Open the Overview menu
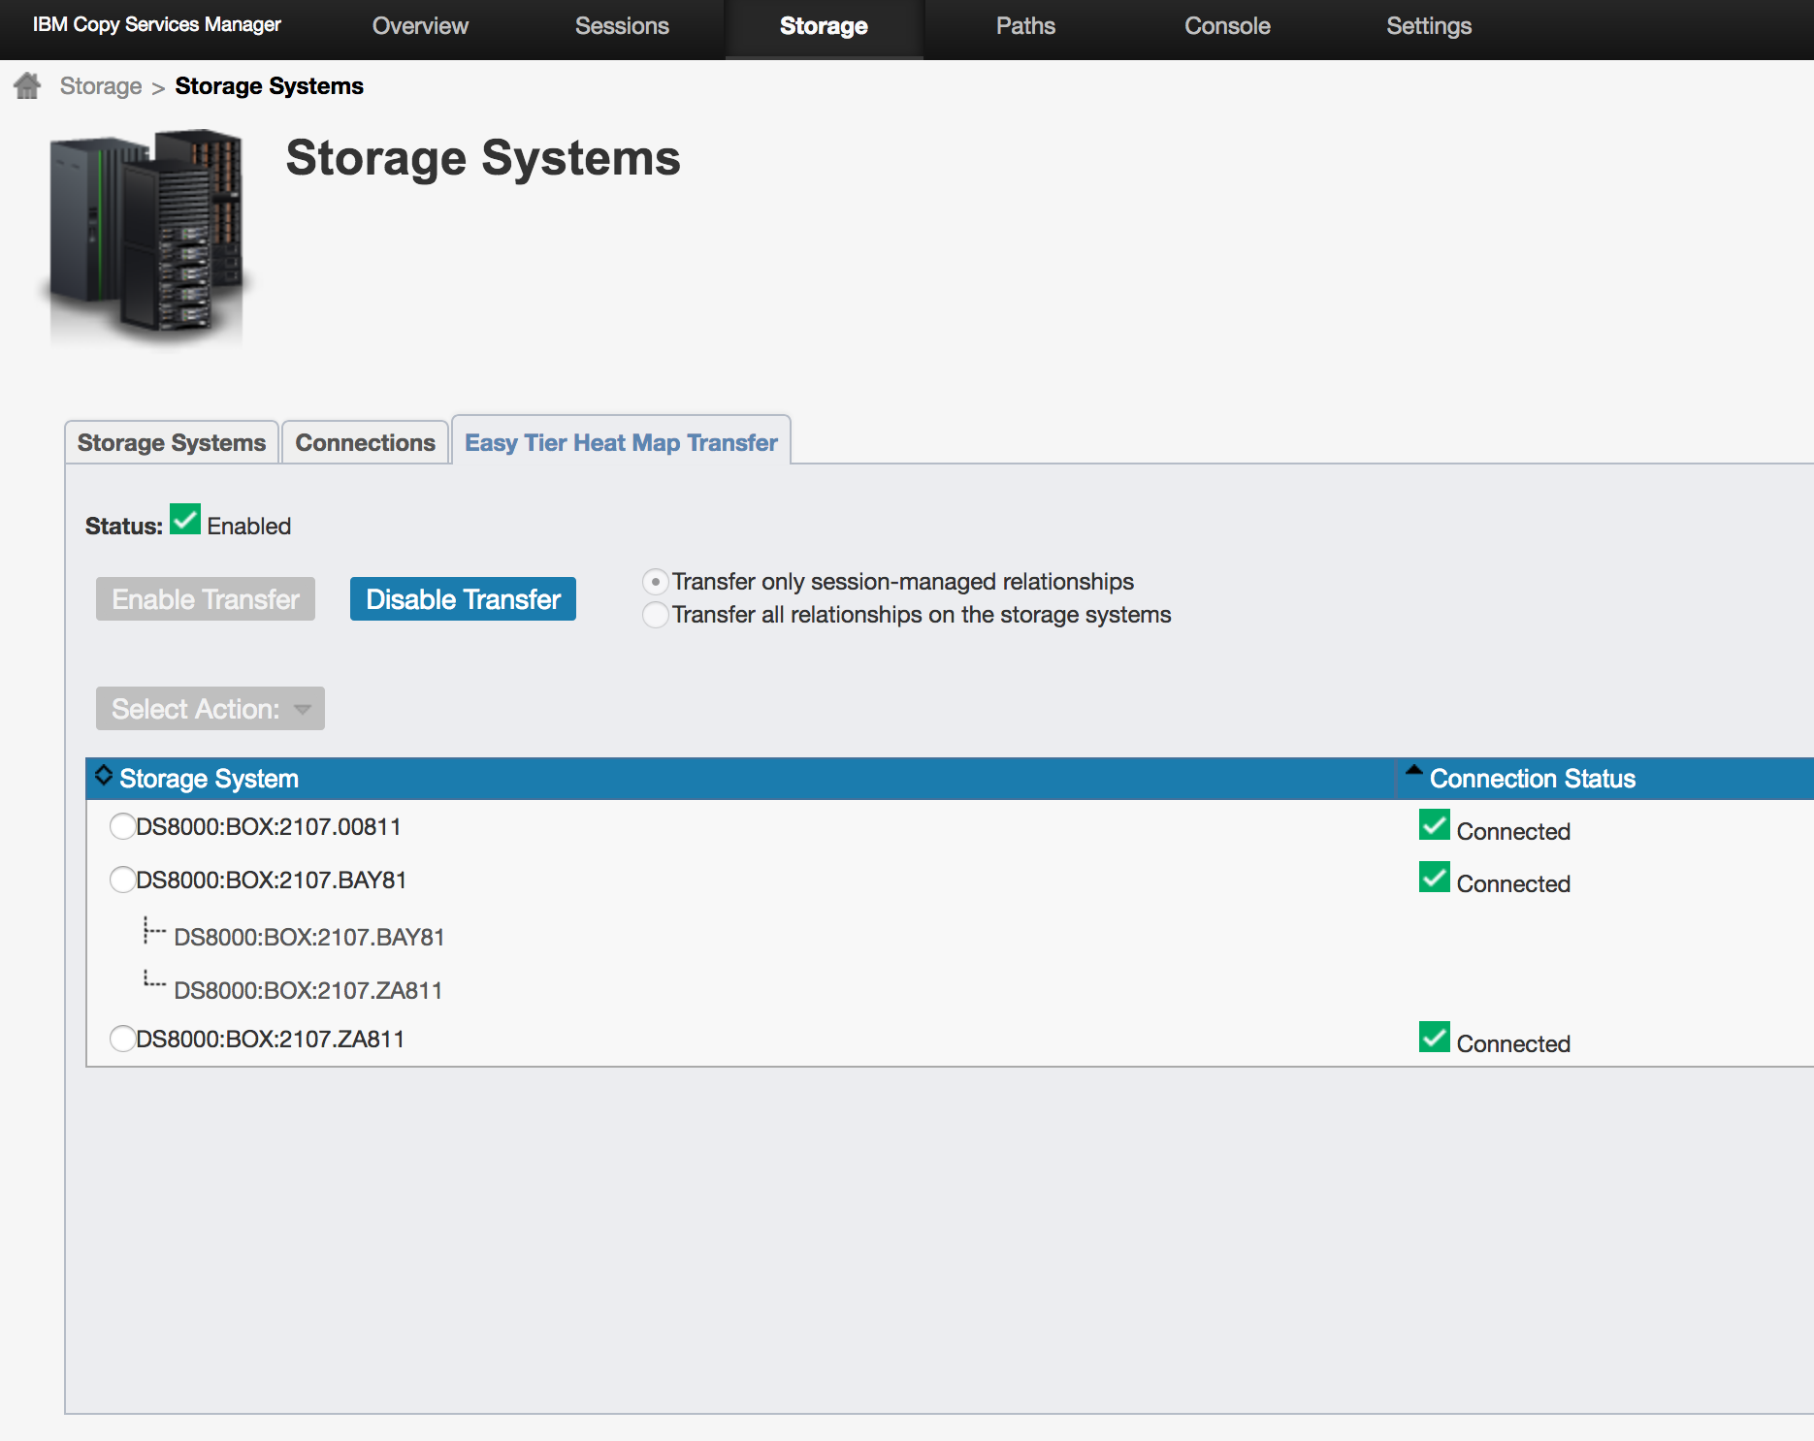 (420, 26)
